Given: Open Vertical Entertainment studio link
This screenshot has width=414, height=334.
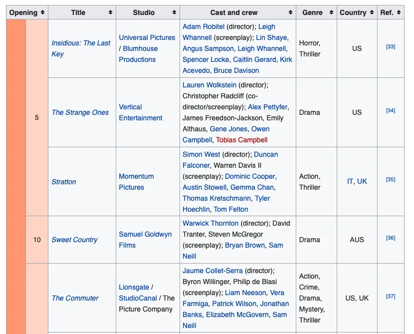Looking at the screenshot, I should pyautogui.click(x=141, y=112).
